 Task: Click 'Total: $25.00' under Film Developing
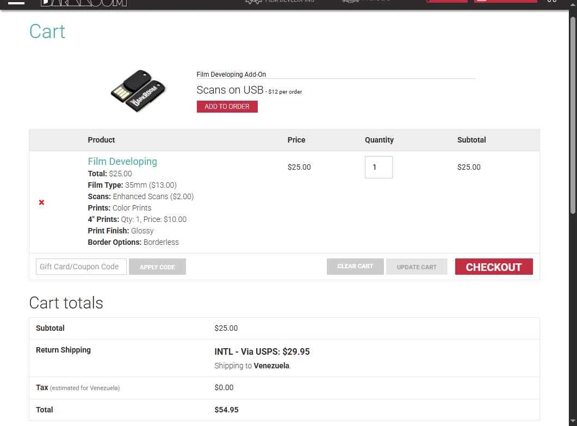point(110,174)
